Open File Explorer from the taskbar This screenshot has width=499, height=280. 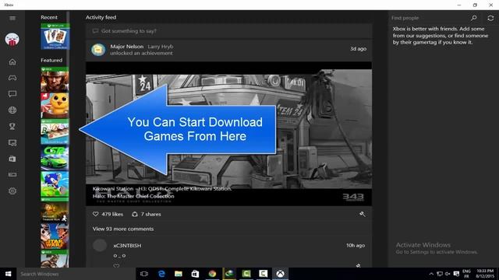[179, 274]
